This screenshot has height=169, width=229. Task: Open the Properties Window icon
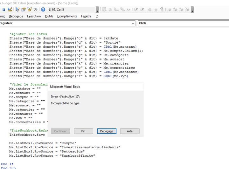point(23,10)
